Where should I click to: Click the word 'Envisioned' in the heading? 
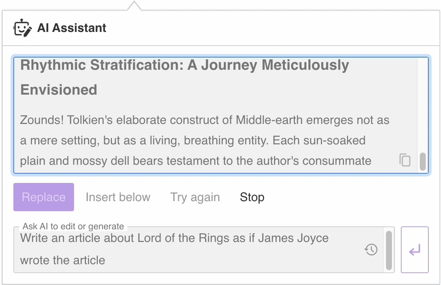point(59,90)
